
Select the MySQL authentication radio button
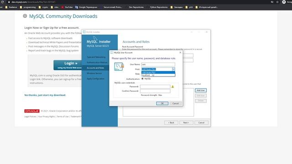coord(142,79)
